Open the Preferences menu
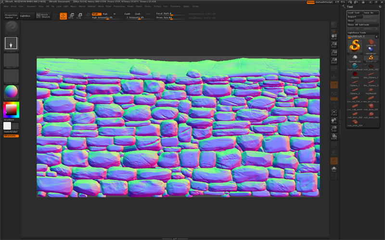Viewport: 385px width, 240px height. coord(119,6)
